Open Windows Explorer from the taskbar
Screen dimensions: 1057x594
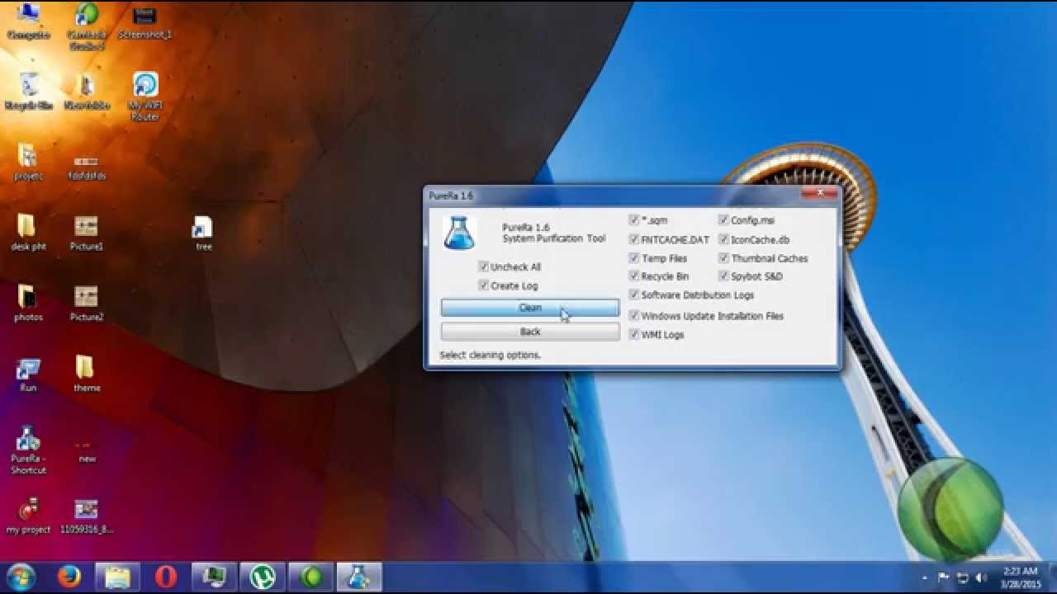tap(117, 577)
